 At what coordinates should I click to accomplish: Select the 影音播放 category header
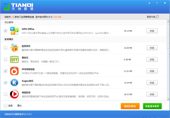(x=9, y=39)
